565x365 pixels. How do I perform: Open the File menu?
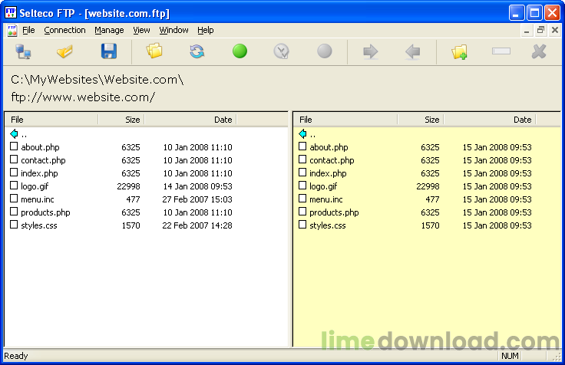click(x=28, y=30)
